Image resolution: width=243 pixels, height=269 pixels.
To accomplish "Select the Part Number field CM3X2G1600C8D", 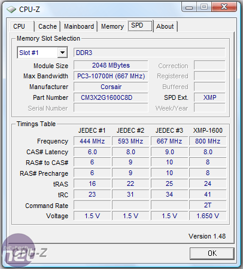I will [x=111, y=97].
